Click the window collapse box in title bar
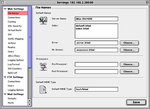 coord(147,2)
